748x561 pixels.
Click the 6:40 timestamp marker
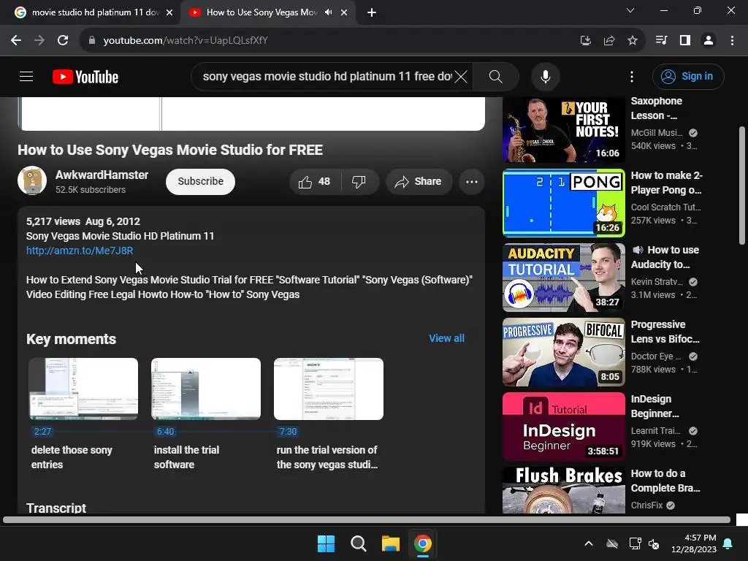[166, 431]
